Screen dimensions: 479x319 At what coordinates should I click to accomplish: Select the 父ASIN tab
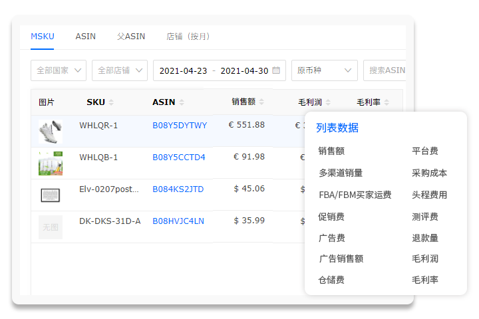pos(131,36)
